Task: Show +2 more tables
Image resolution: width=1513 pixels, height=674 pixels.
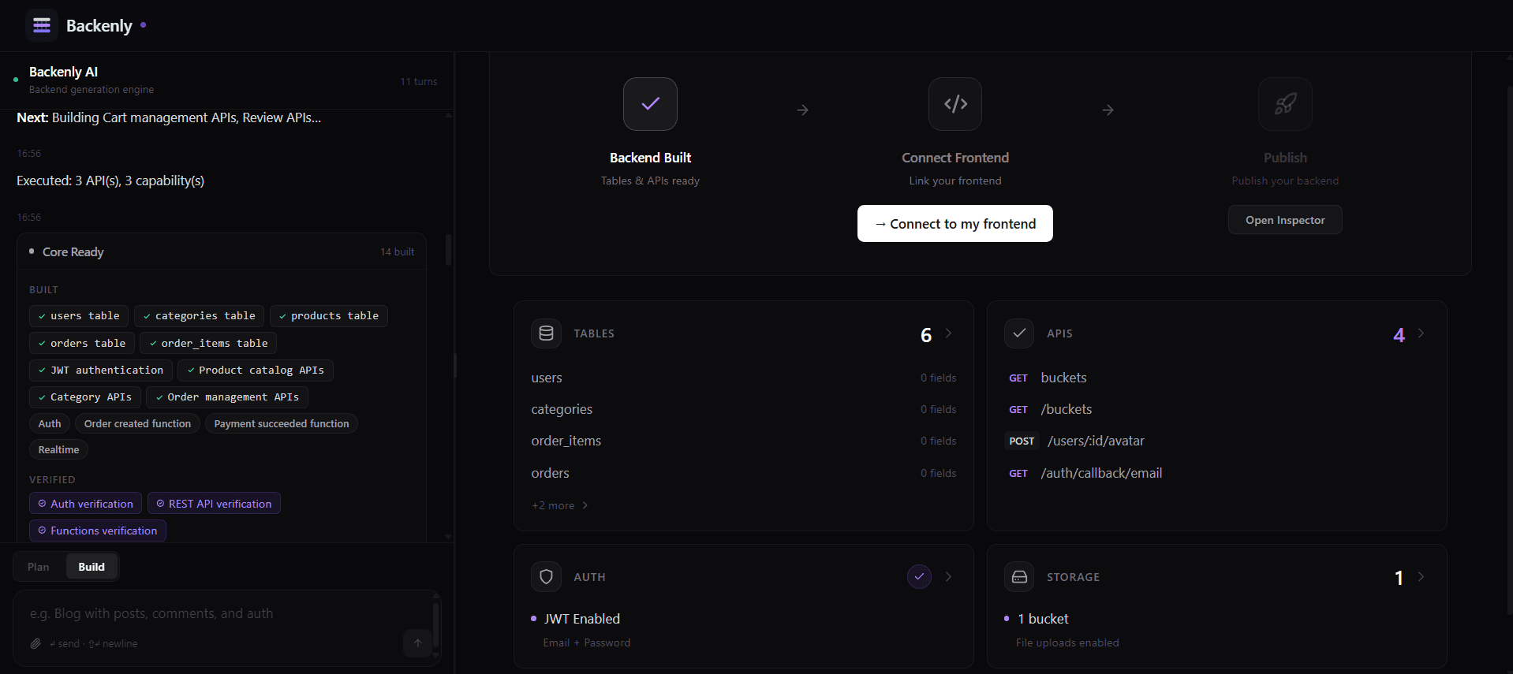Action: point(560,505)
